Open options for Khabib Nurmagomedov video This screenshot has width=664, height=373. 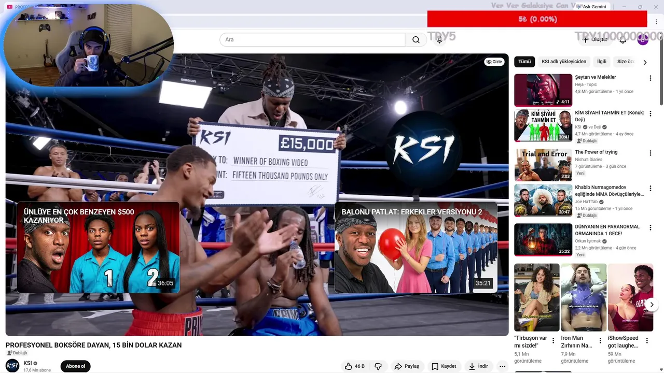(x=650, y=189)
